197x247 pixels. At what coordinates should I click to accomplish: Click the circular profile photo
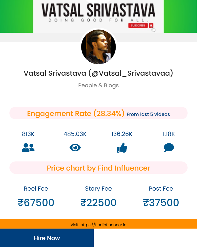[x=98, y=47]
